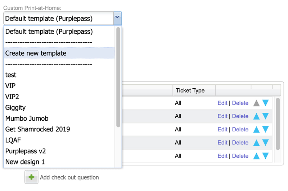Choose Create new template option

(59, 53)
